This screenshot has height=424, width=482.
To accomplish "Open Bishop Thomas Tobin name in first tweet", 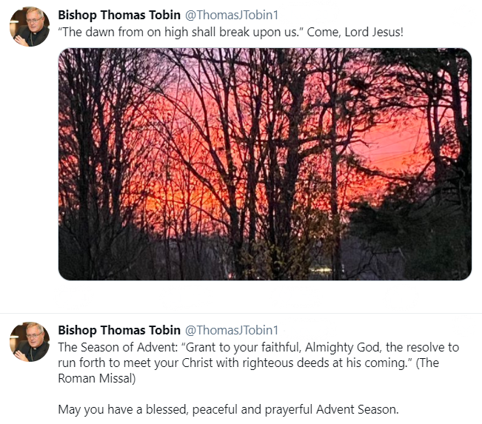I will click(x=118, y=16).
